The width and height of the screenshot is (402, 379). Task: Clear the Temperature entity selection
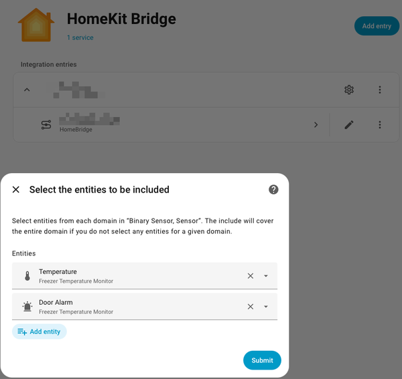click(251, 276)
